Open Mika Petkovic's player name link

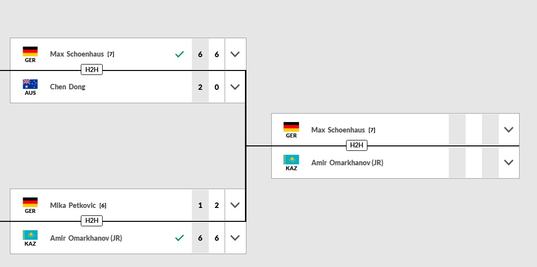click(73, 205)
